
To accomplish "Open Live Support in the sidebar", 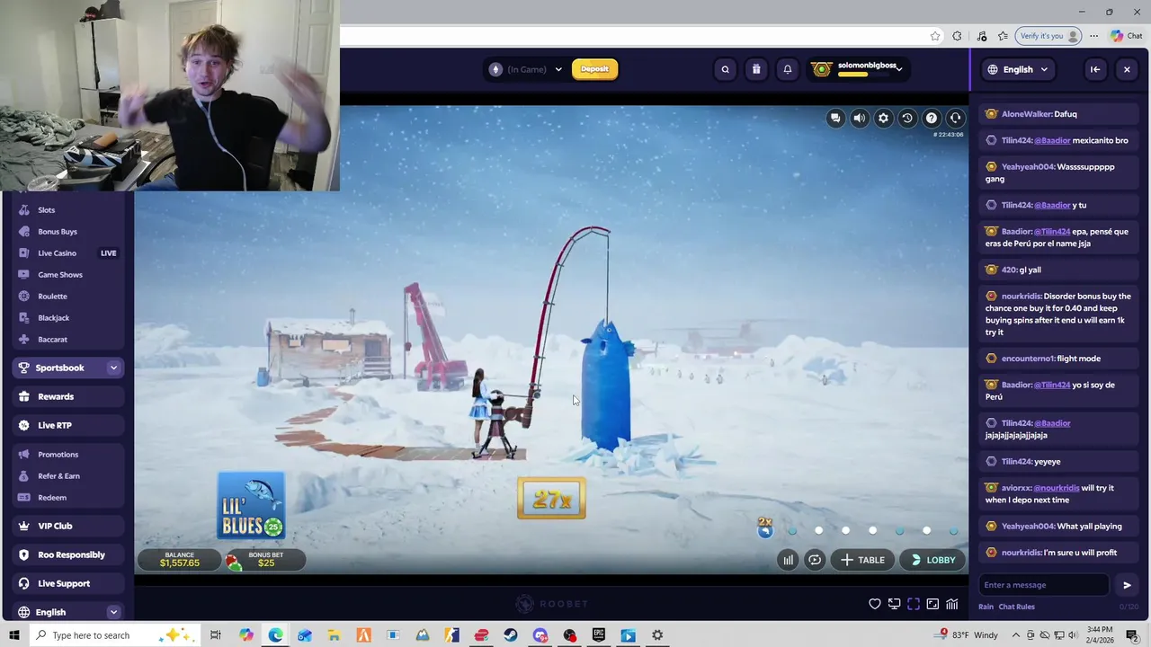I will tap(68, 583).
